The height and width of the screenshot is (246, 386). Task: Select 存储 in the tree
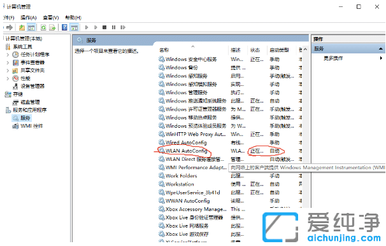click(18, 94)
